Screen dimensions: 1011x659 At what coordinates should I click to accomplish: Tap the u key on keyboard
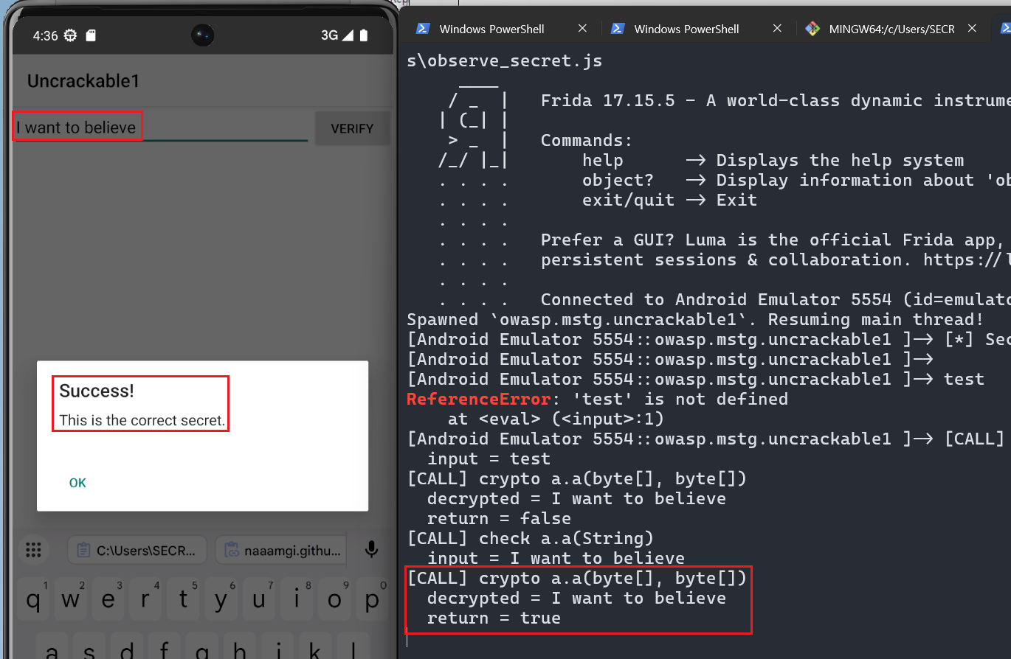point(259,599)
